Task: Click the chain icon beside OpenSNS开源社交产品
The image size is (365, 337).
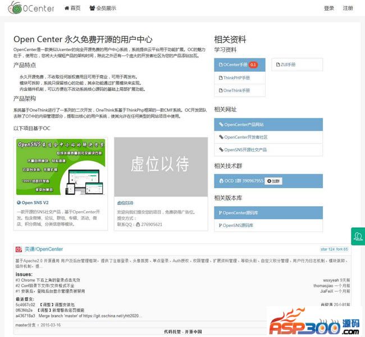Action: coord(221,150)
